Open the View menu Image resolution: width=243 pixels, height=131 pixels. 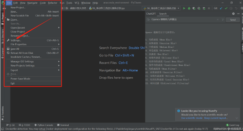pyautogui.click(x=22, y=3)
